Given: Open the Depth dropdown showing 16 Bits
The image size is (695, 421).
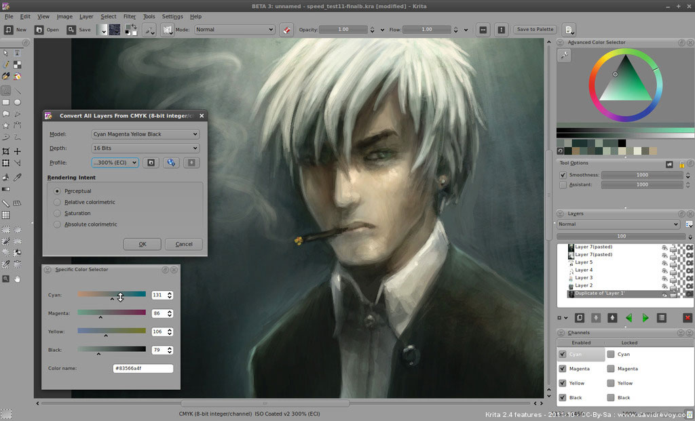Looking at the screenshot, I should pos(145,148).
